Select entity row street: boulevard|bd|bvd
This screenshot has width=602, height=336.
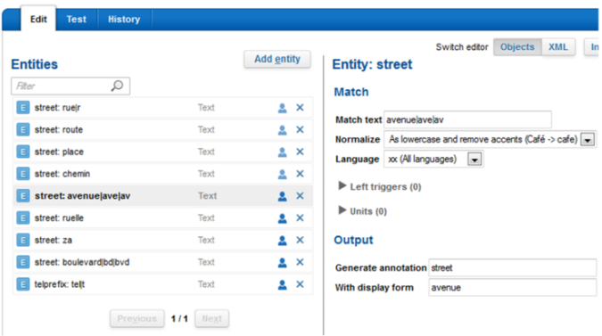(163, 262)
